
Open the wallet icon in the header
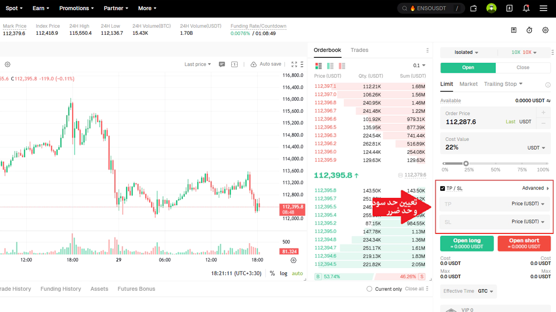point(474,8)
